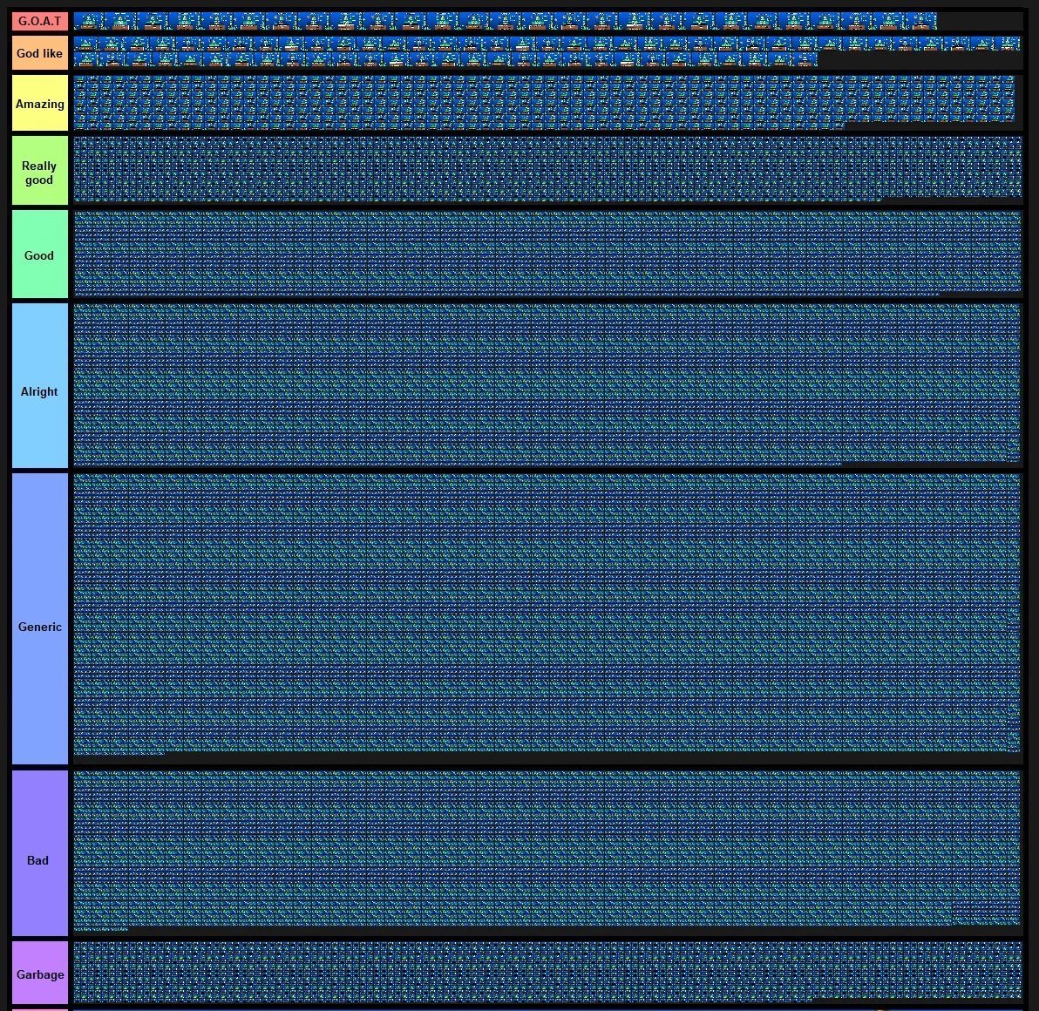Viewport: 1039px width, 1011px height.
Task: Click the G.O.A.T tier label
Action: coord(39,20)
